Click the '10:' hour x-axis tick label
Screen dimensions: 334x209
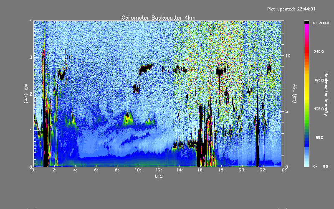[138, 170]
